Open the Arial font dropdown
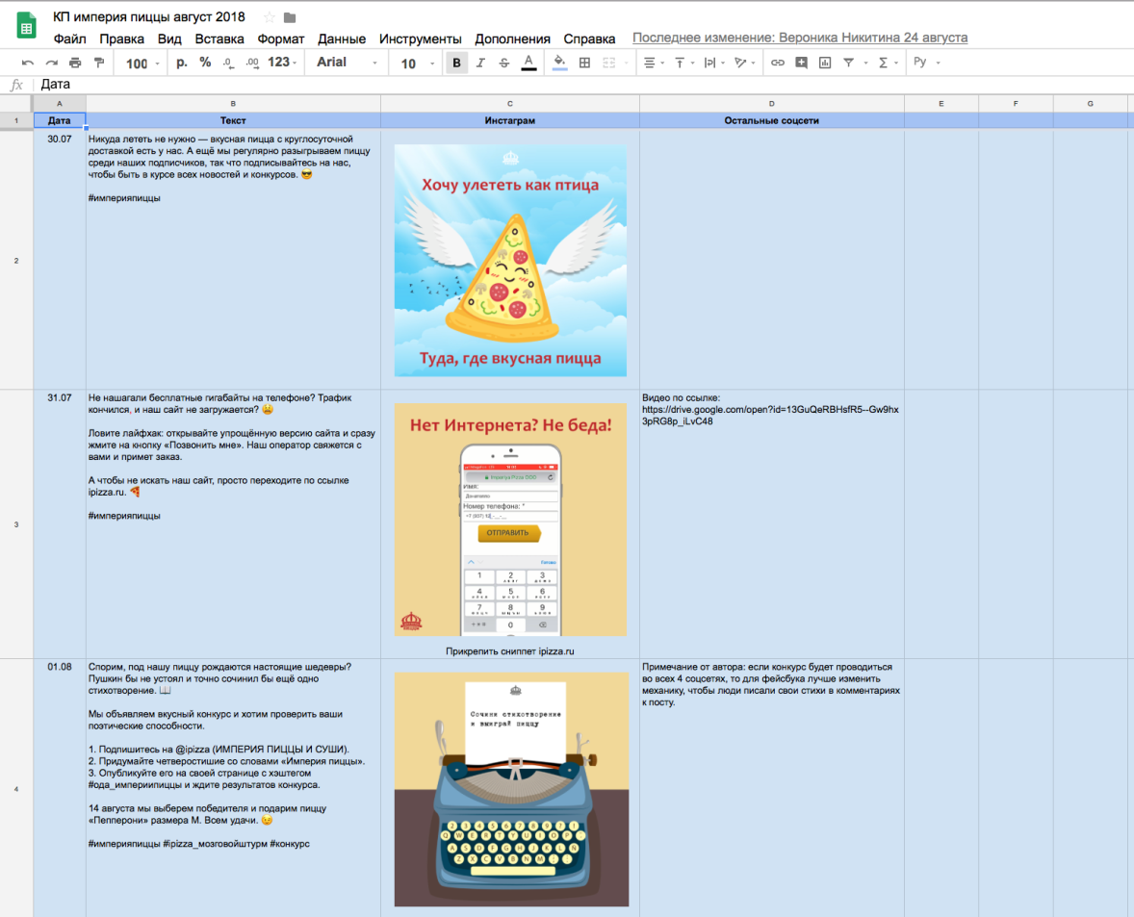The image size is (1134, 917). tap(347, 63)
